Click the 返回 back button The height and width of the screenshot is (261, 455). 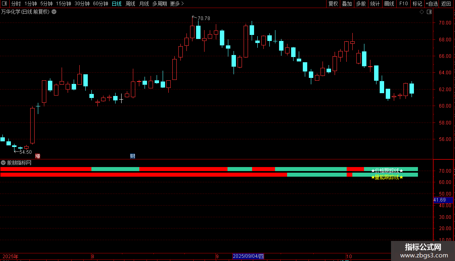446,4
